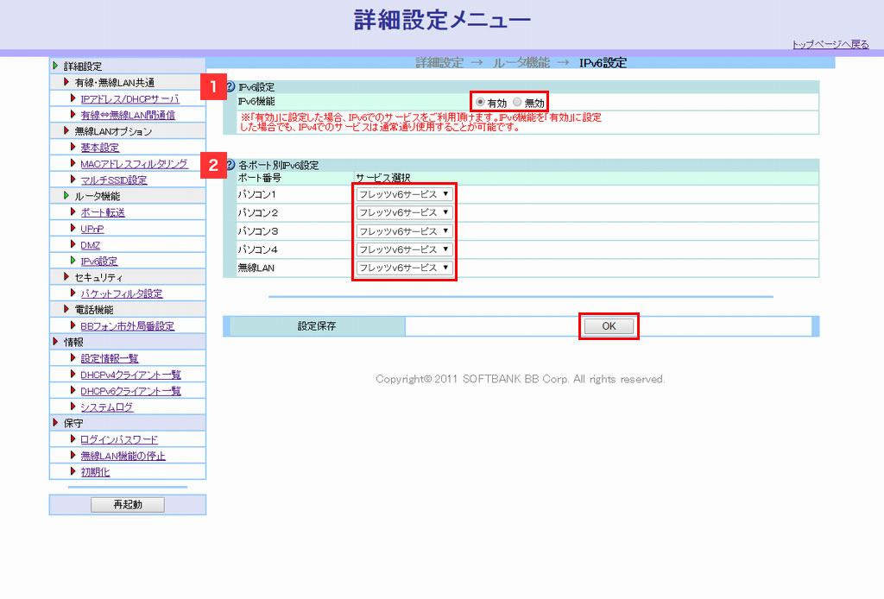
Task: Click green arrow icon next to 情報
Action: coord(56,342)
